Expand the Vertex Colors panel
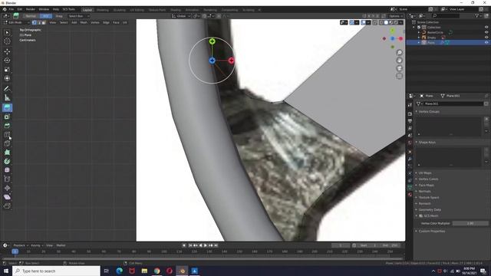The height and width of the screenshot is (276, 491). pyautogui.click(x=428, y=179)
